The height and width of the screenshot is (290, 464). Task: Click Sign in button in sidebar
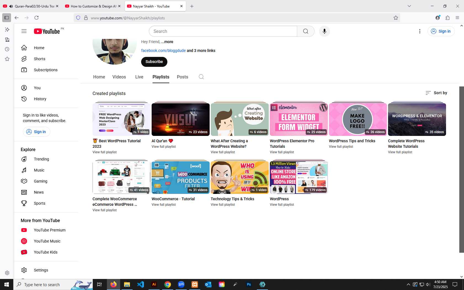pos(36,132)
